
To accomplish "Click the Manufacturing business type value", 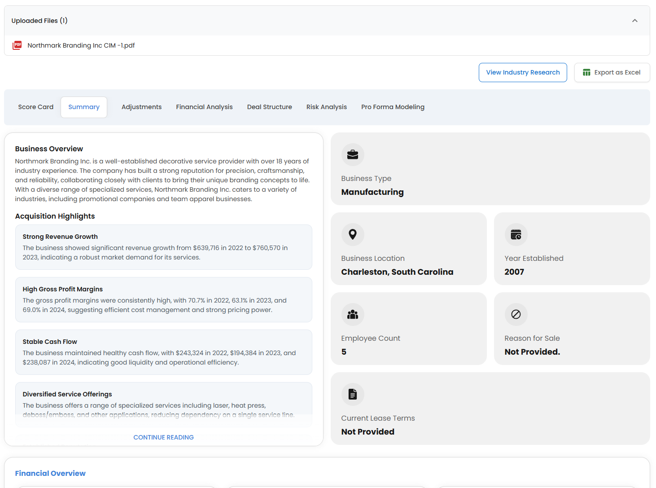I will (372, 192).
